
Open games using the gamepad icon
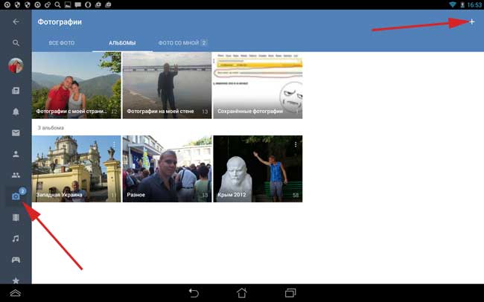(x=16, y=260)
